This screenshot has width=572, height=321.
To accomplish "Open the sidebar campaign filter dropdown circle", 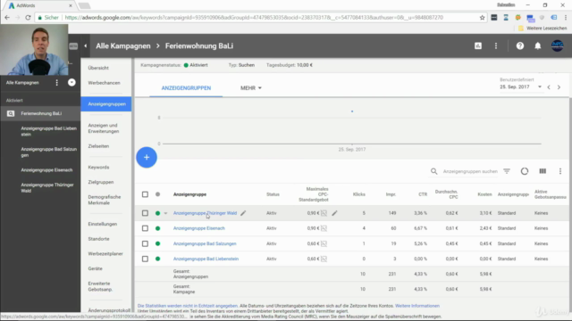I will click(x=71, y=83).
